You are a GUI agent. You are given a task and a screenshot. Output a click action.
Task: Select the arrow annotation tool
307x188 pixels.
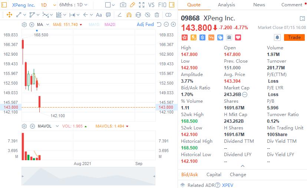point(86,15)
